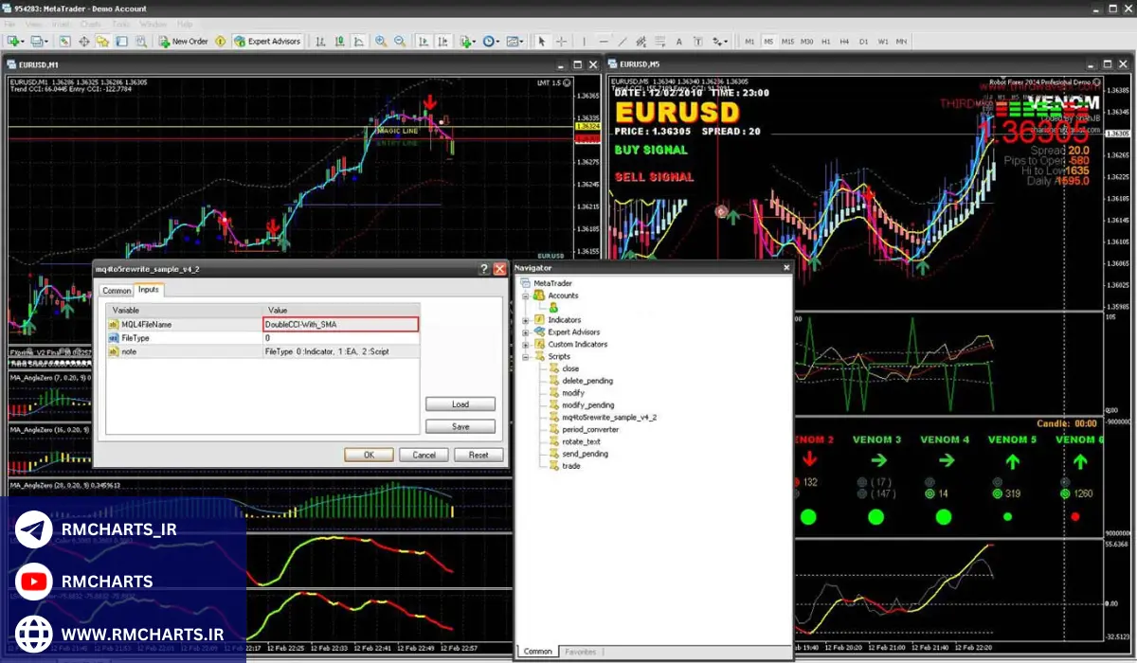The width and height of the screenshot is (1137, 663).
Task: Expand the Custom Indicators tree node
Action: 526,345
